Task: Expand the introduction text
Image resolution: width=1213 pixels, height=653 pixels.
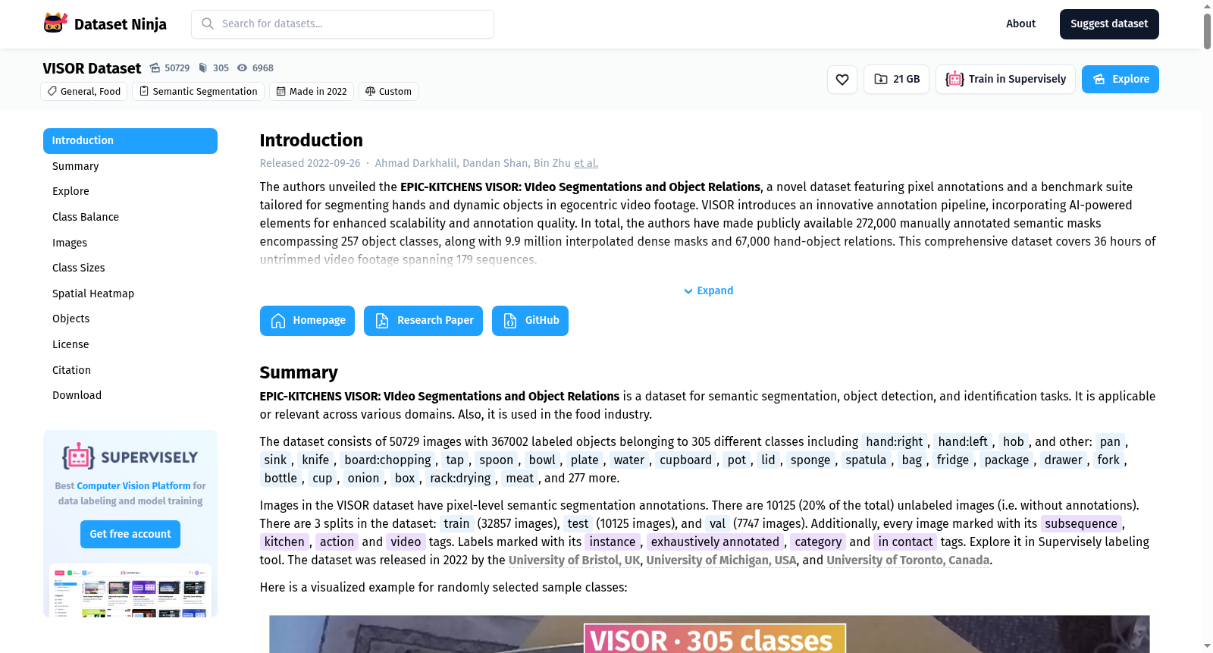Action: [708, 290]
